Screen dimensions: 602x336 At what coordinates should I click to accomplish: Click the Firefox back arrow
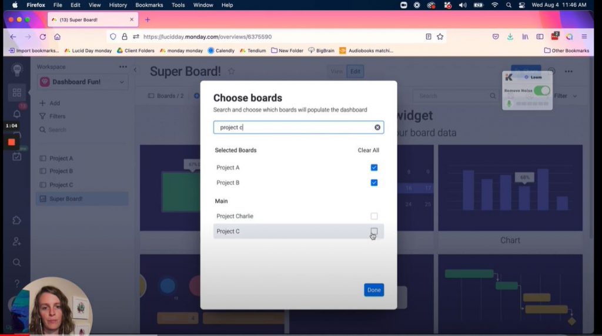point(13,37)
